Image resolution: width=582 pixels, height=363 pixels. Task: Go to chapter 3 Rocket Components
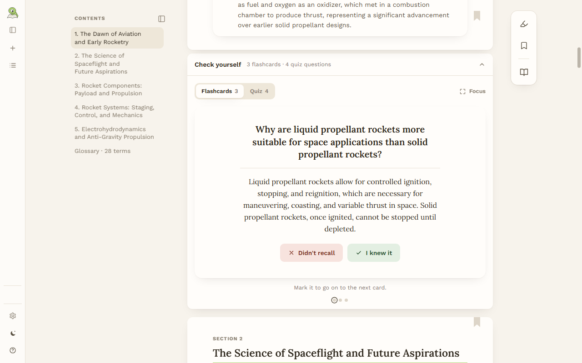117,89
